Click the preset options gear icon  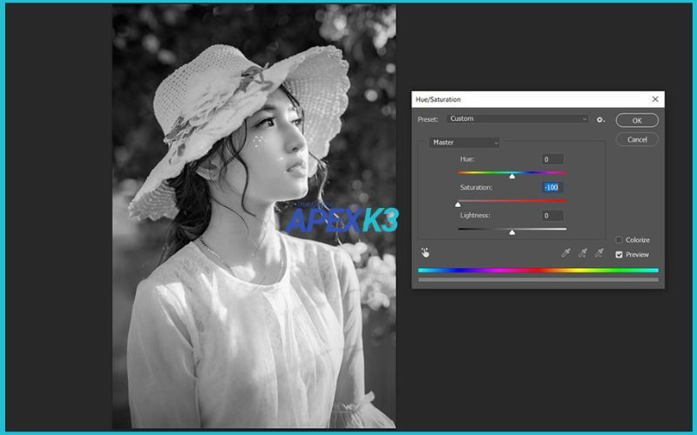point(600,119)
